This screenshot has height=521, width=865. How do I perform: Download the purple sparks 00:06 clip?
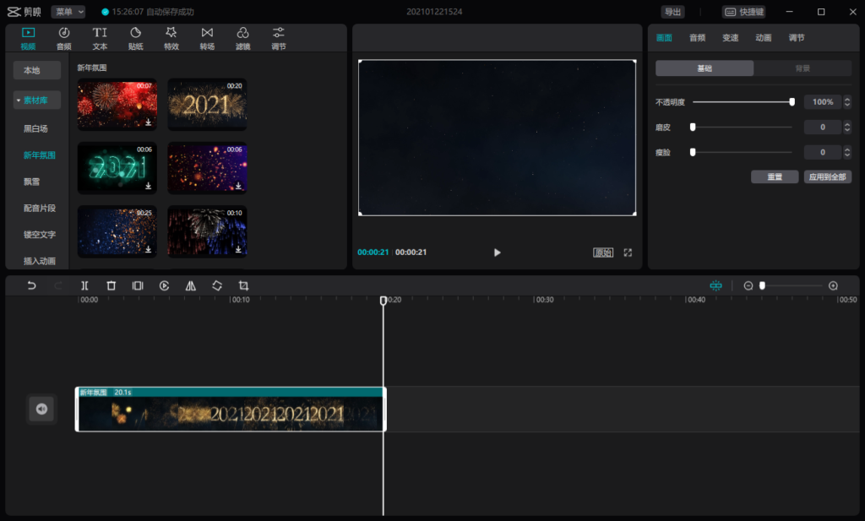pos(238,186)
